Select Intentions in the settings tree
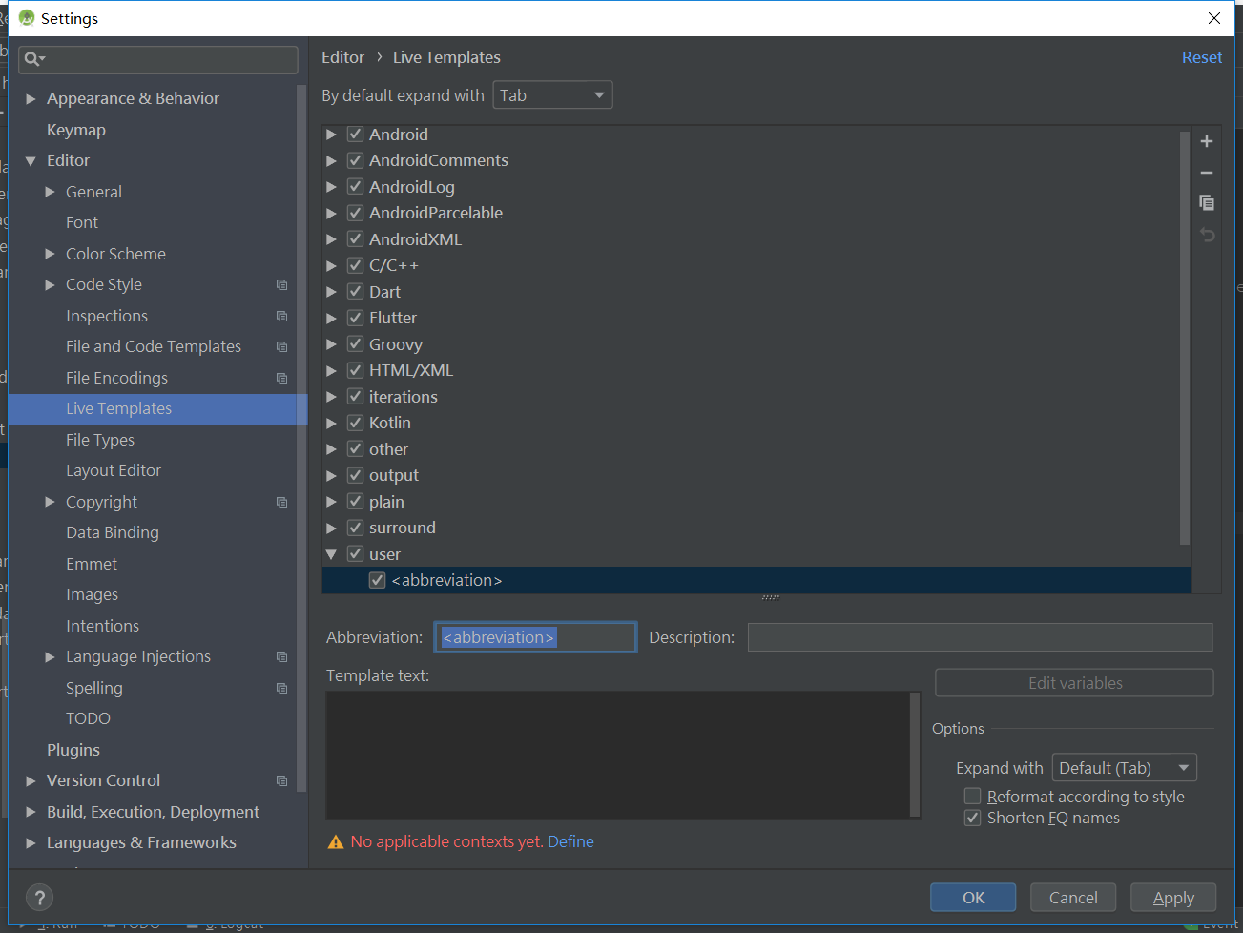This screenshot has height=933, width=1243. 102,626
